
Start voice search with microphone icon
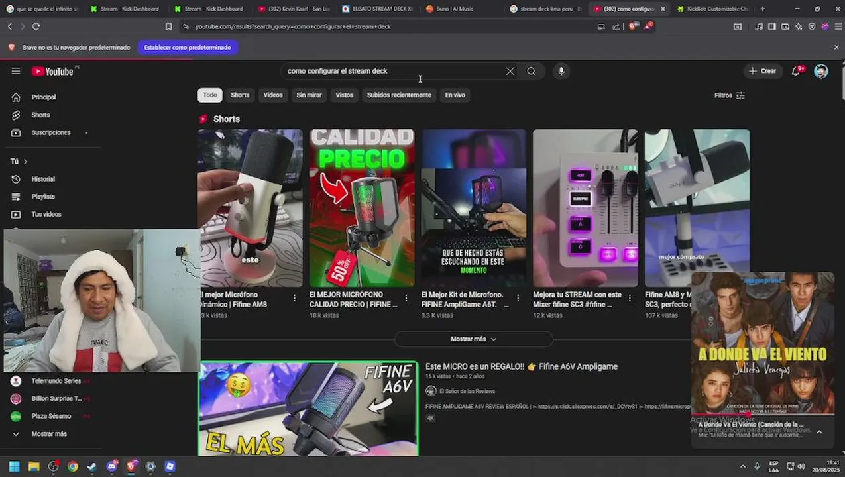[561, 71]
